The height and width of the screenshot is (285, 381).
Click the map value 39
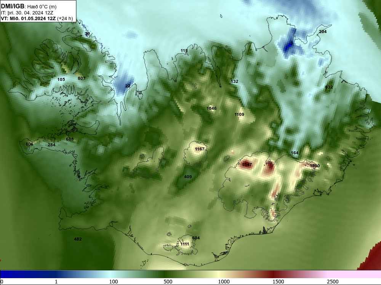(x=87, y=34)
